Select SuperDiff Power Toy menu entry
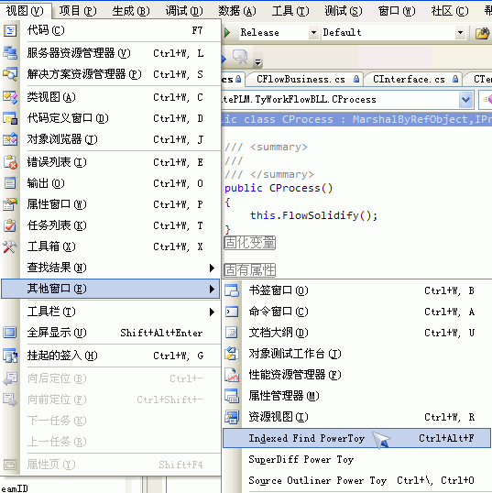The width and height of the screenshot is (492, 493). click(356, 460)
